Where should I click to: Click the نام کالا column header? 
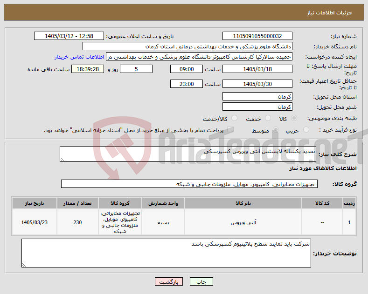(x=243, y=203)
